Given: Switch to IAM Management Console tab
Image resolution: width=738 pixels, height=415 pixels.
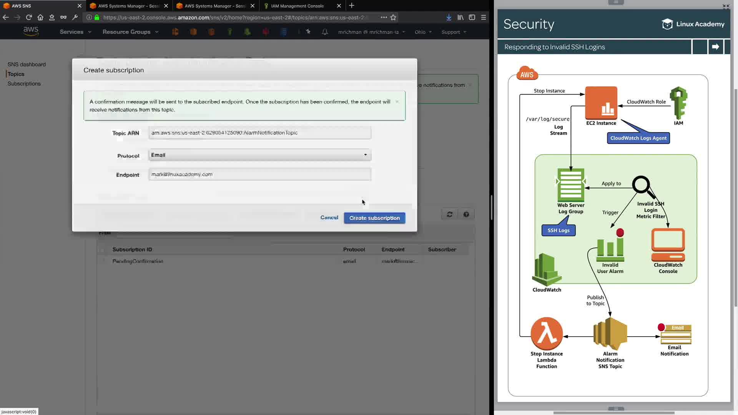Looking at the screenshot, I should (298, 6).
